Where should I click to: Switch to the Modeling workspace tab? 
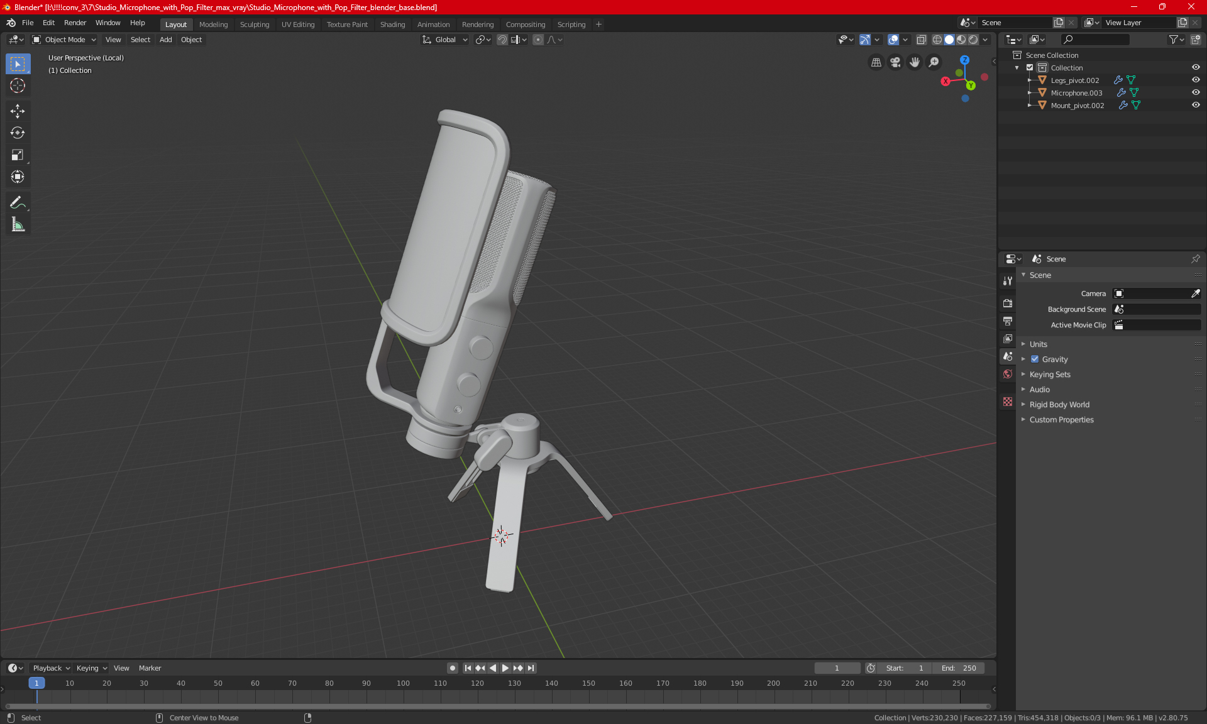[213, 25]
